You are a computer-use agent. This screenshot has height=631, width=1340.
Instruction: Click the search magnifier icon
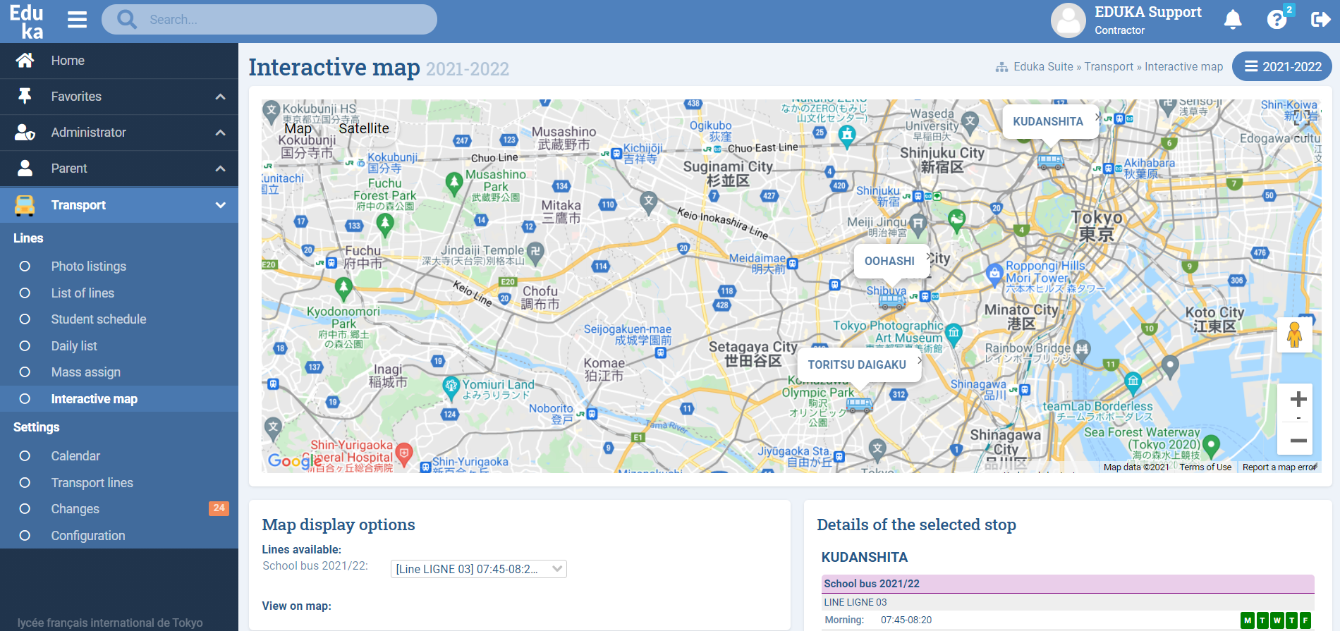click(127, 20)
